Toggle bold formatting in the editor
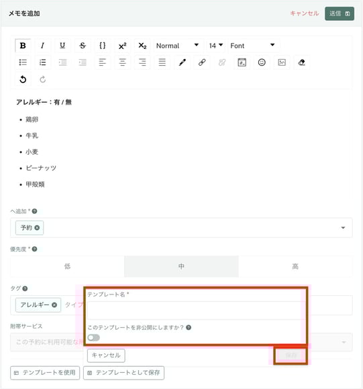 (23, 46)
